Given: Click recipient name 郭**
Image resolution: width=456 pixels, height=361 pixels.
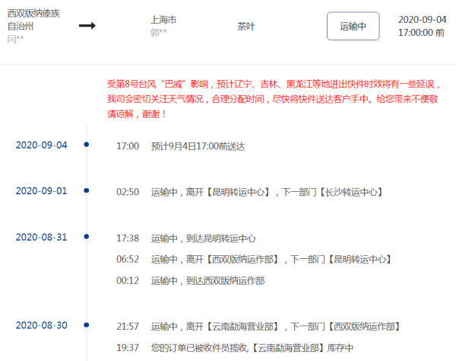Looking at the screenshot, I should [159, 32].
